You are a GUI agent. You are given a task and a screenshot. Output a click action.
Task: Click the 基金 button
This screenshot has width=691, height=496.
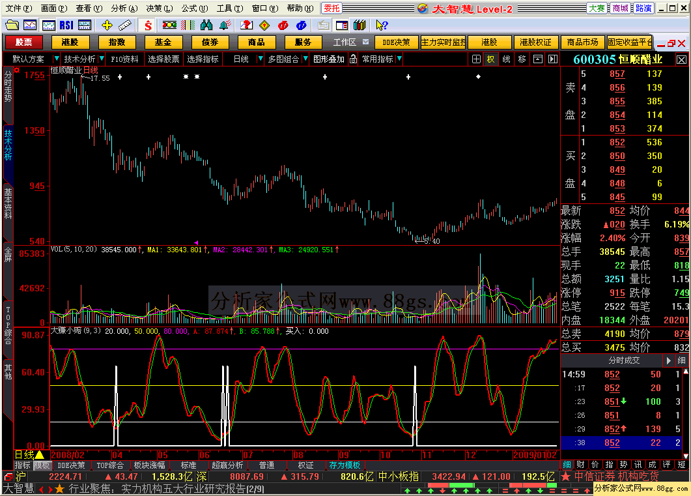[x=163, y=42]
